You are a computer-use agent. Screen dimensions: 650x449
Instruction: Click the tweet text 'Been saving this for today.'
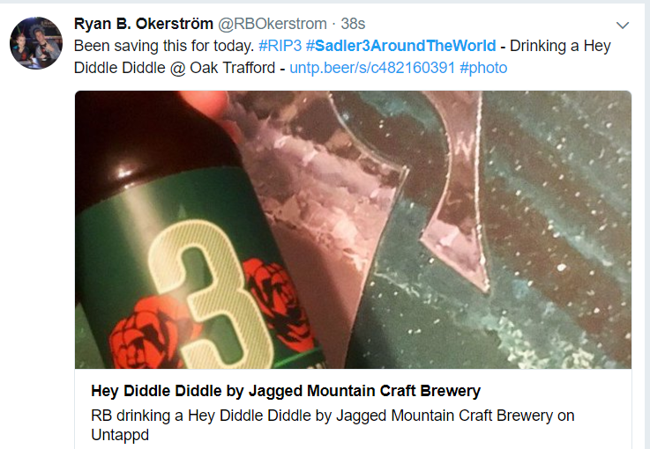point(164,46)
